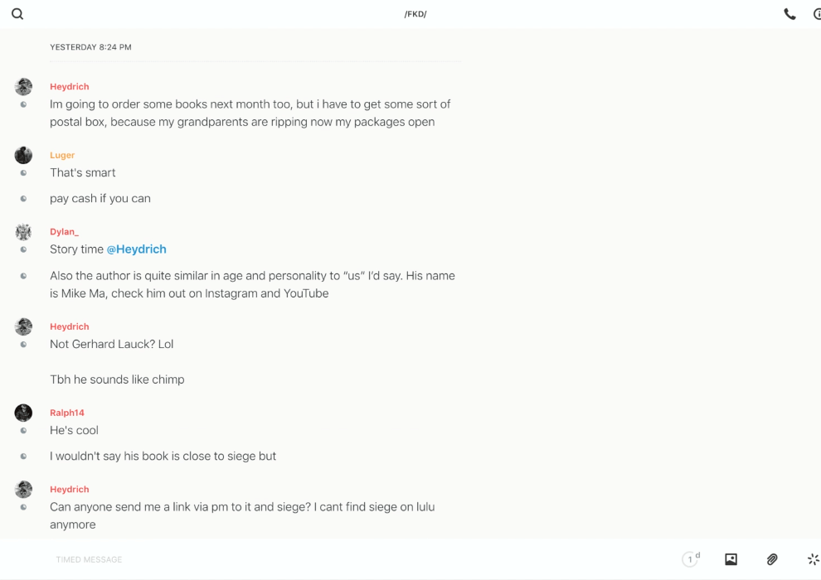Open the 1d timed message duration picker
Viewport: 821px width, 580px height.
pos(691,559)
